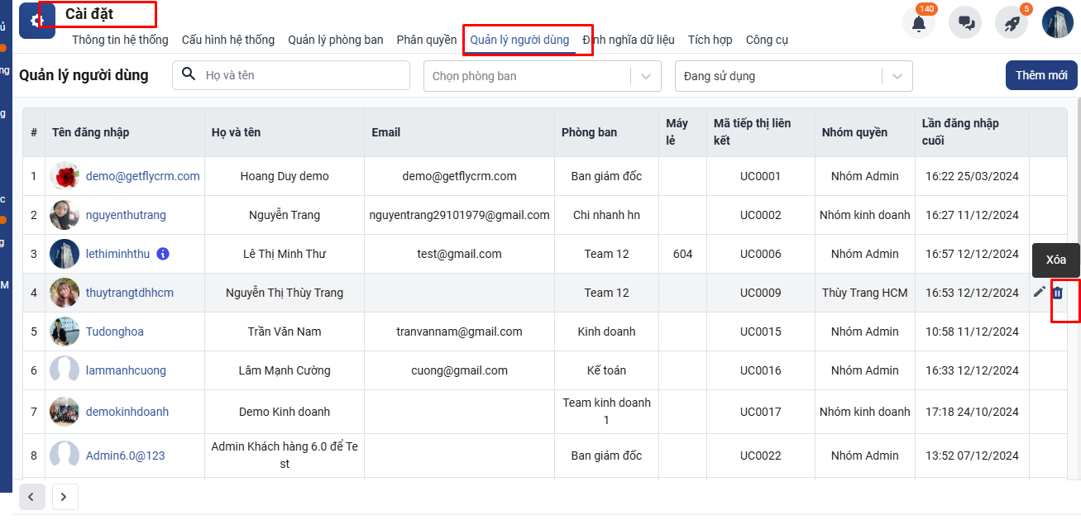
Task: Open the chat messages icon
Action: pos(964,23)
